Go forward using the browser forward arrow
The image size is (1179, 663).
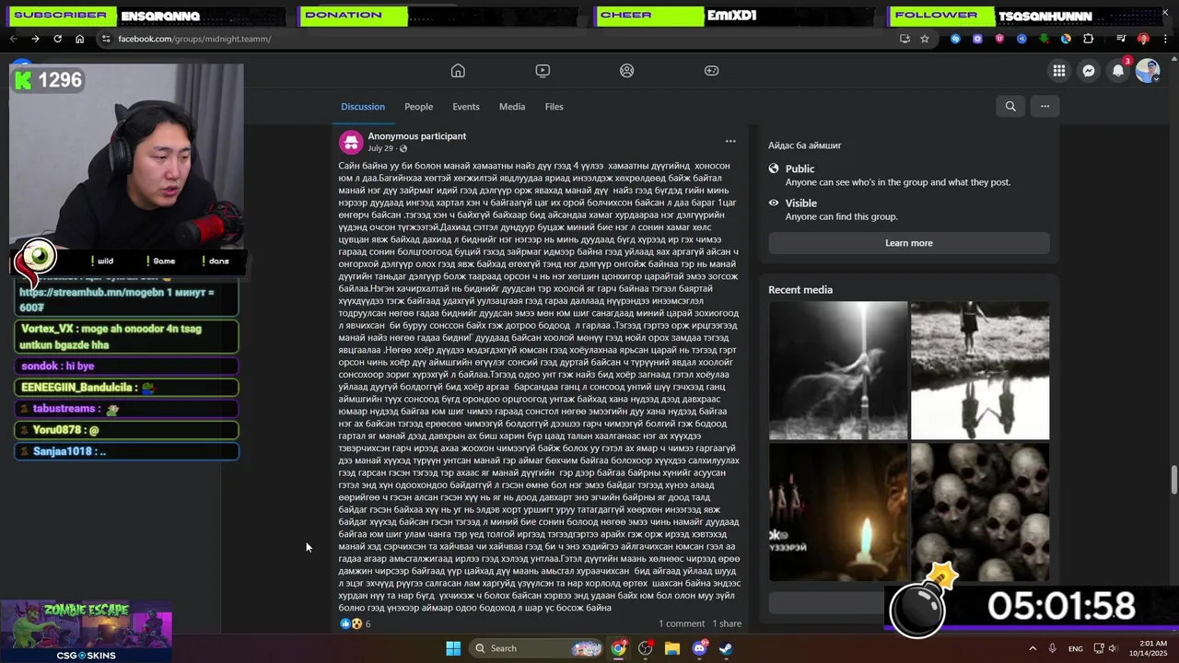click(35, 39)
